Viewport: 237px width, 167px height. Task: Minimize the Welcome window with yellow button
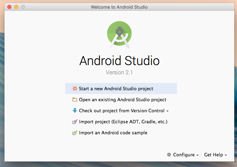[x=16, y=7]
